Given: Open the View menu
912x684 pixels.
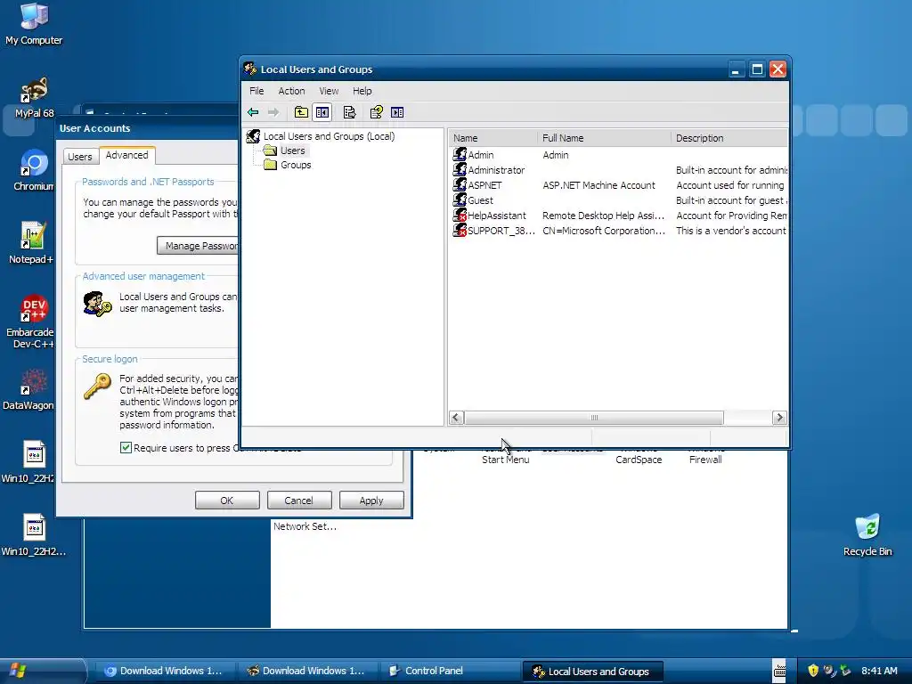Looking at the screenshot, I should [x=329, y=91].
